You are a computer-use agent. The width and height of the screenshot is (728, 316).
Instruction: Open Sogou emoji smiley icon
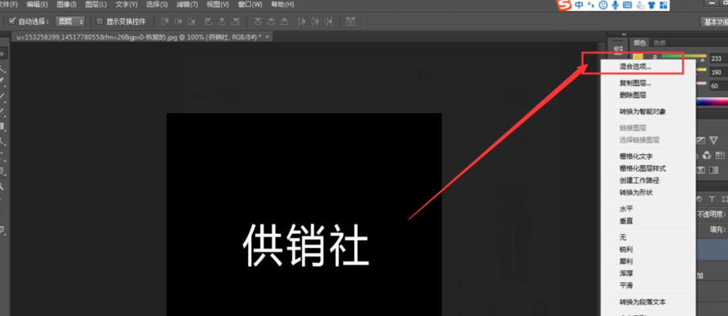603,5
